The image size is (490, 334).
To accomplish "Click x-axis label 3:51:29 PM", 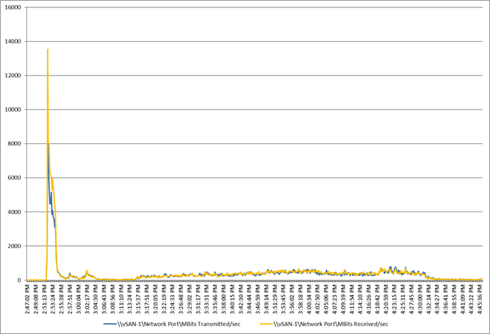I will pos(275,299).
